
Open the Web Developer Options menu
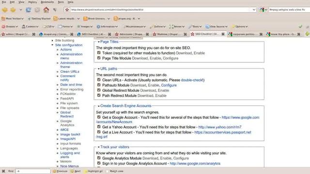coord(240,27)
